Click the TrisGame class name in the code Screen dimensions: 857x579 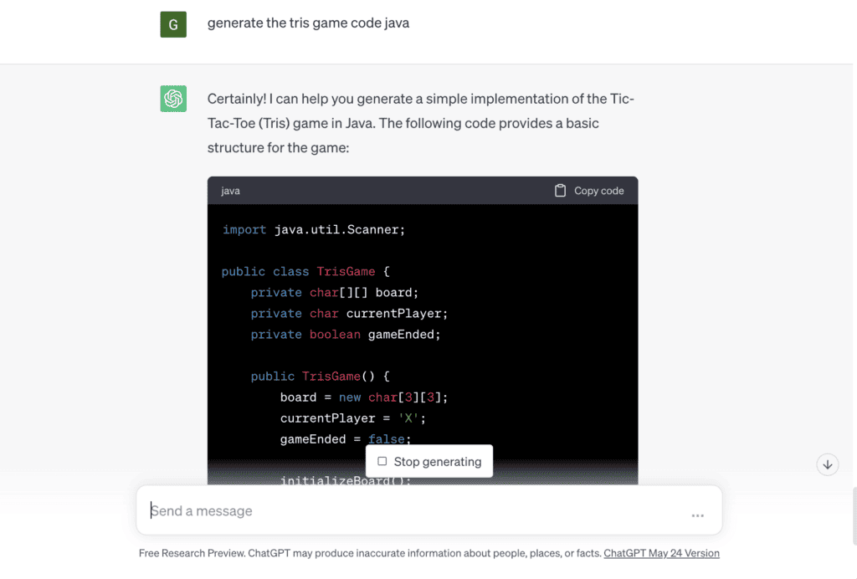coord(346,271)
